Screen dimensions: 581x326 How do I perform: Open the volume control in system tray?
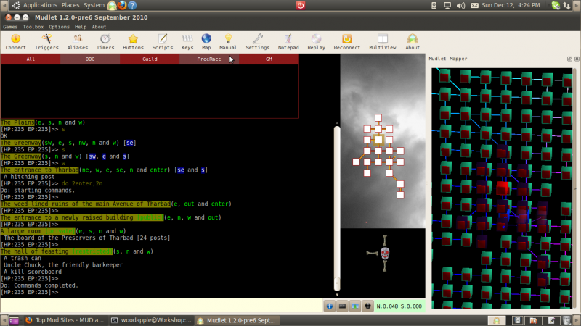(x=460, y=6)
